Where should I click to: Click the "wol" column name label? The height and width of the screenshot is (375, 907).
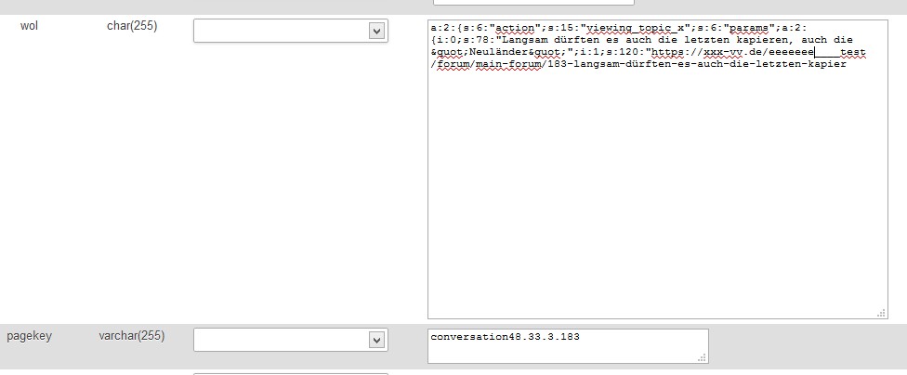[x=30, y=26]
